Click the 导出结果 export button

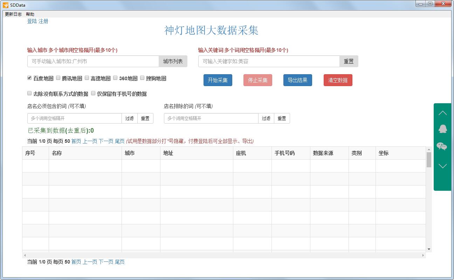298,80
